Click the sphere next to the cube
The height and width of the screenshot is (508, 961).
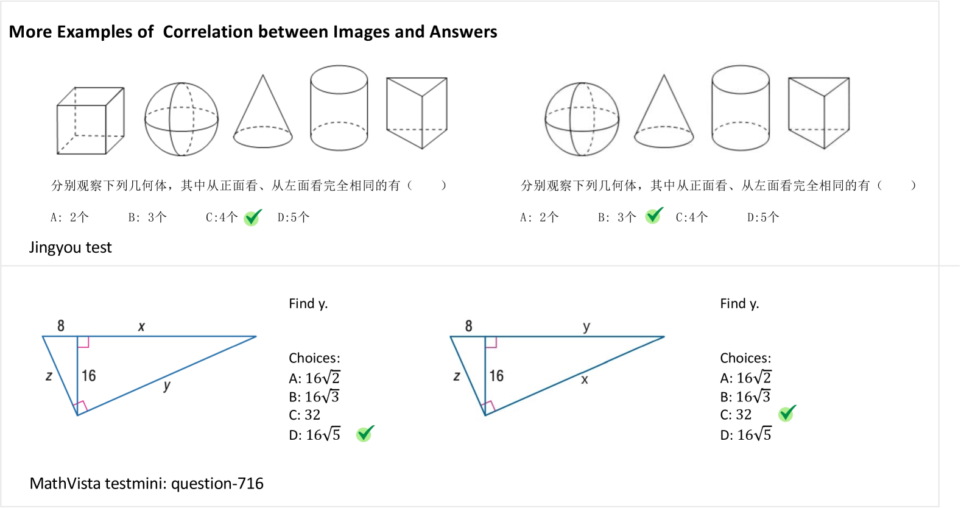[181, 119]
